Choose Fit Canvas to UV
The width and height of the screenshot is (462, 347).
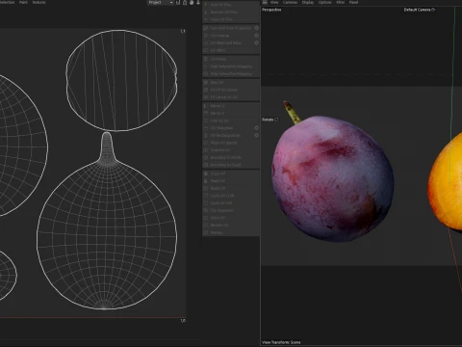pyautogui.click(x=231, y=97)
